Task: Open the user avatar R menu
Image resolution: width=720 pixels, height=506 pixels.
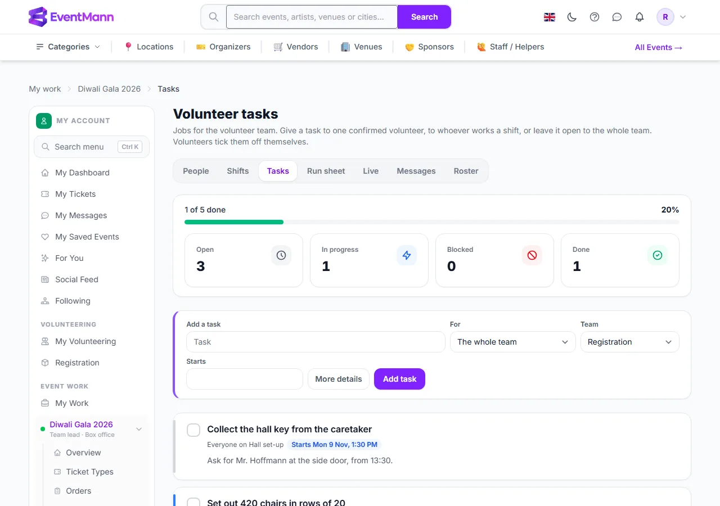Action: pos(672,17)
